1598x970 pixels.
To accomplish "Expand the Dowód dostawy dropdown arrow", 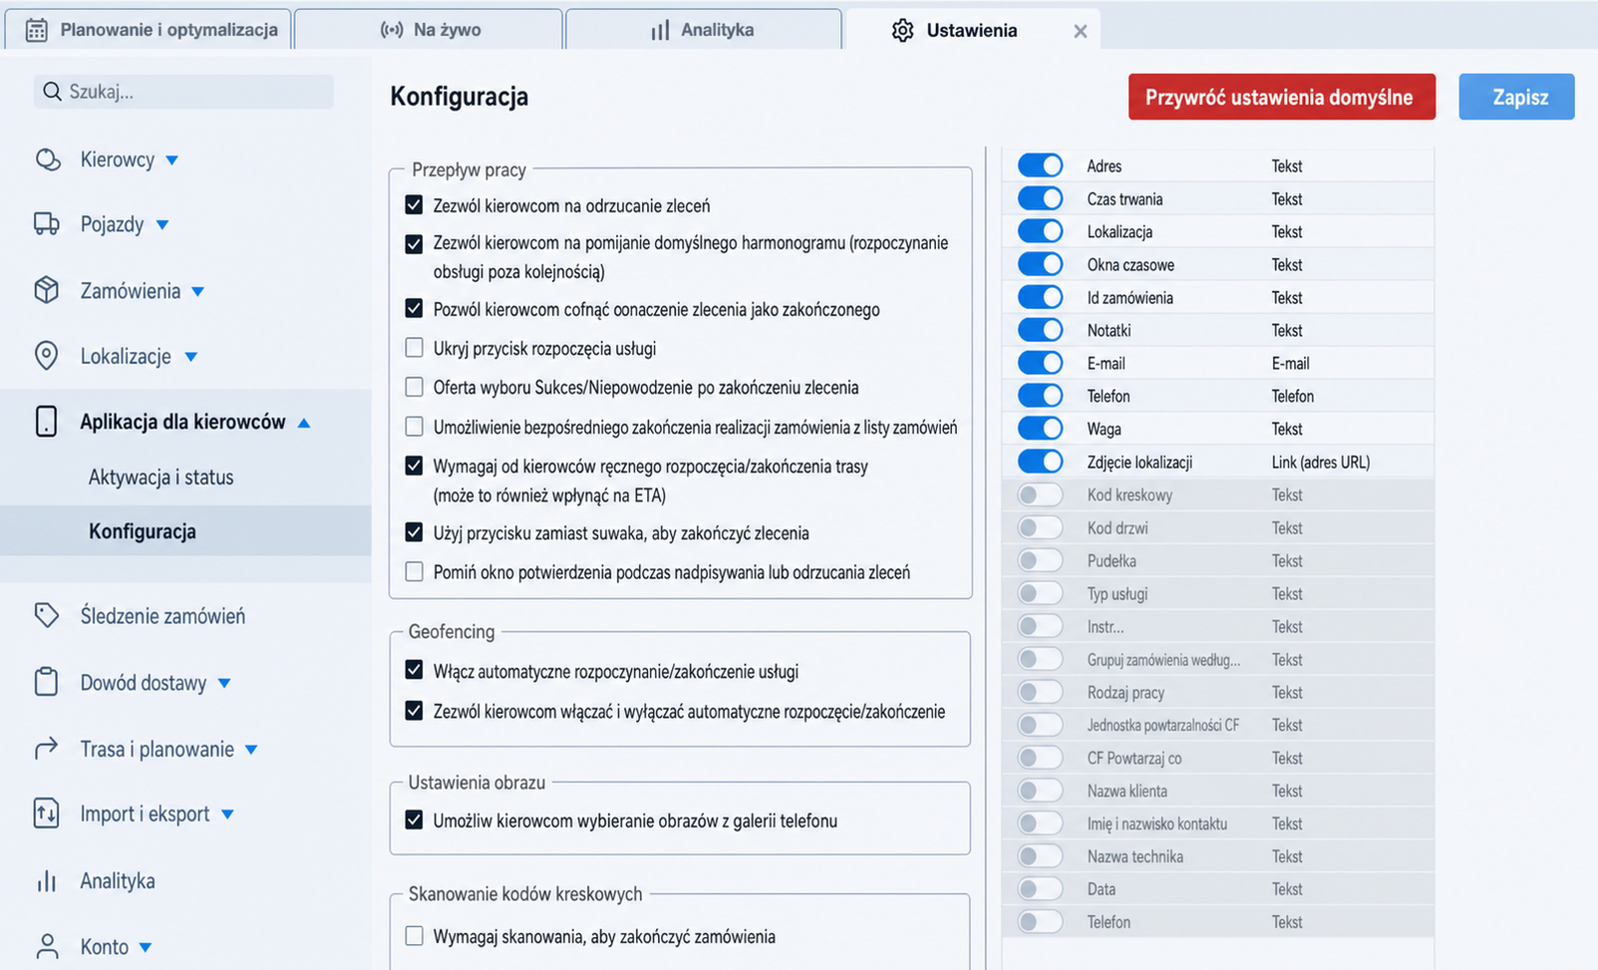I will click(224, 684).
